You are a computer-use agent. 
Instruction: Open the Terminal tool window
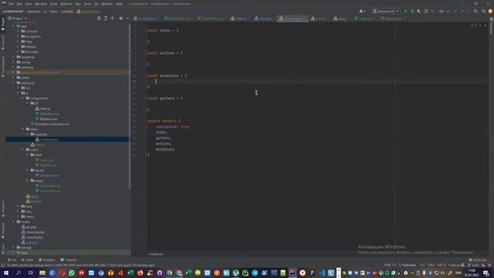click(69, 260)
